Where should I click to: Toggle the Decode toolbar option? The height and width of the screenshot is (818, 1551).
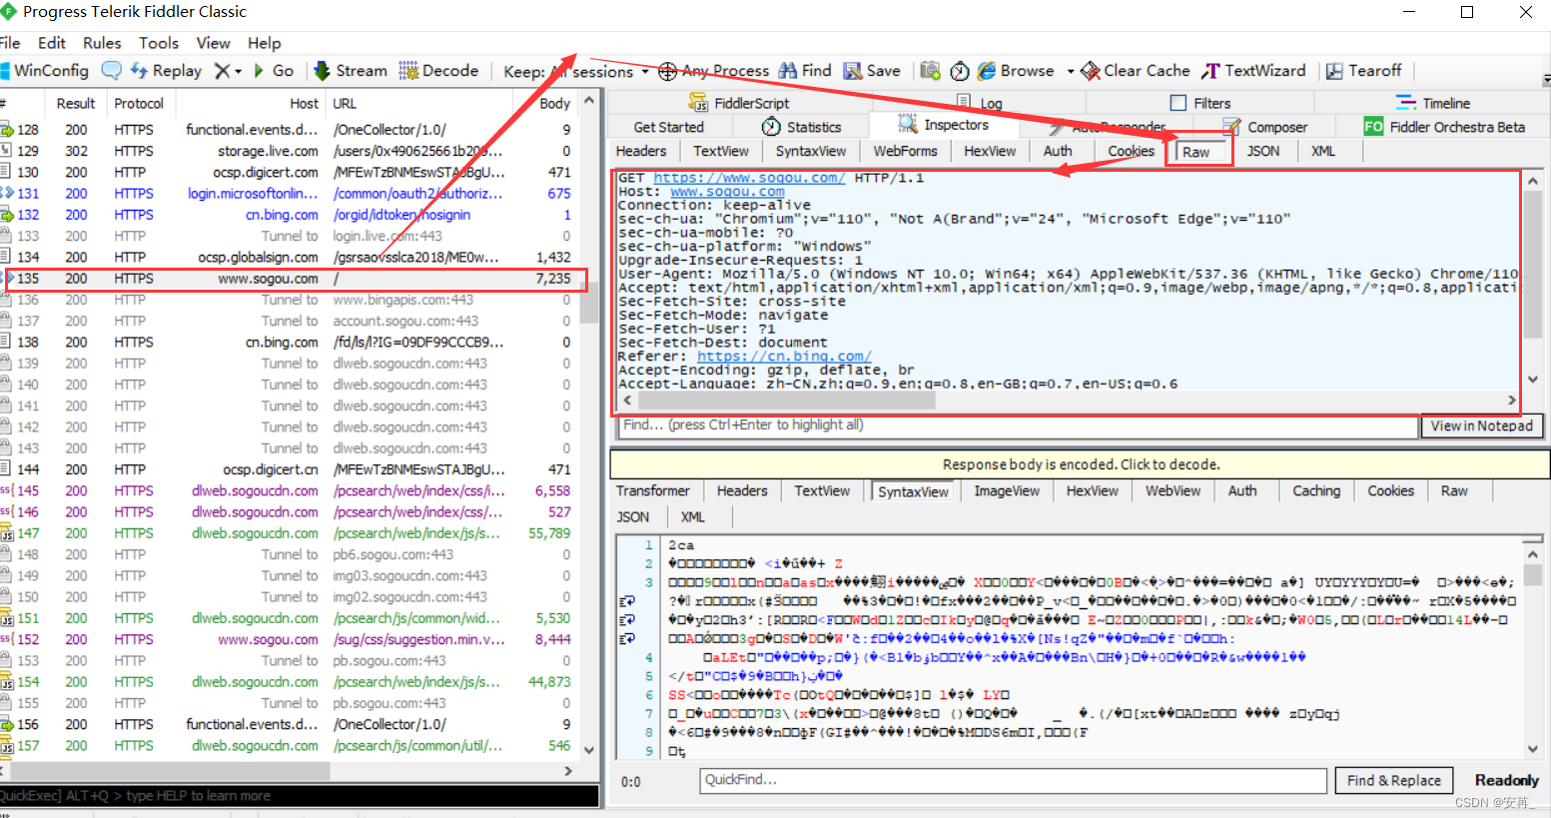click(x=439, y=71)
